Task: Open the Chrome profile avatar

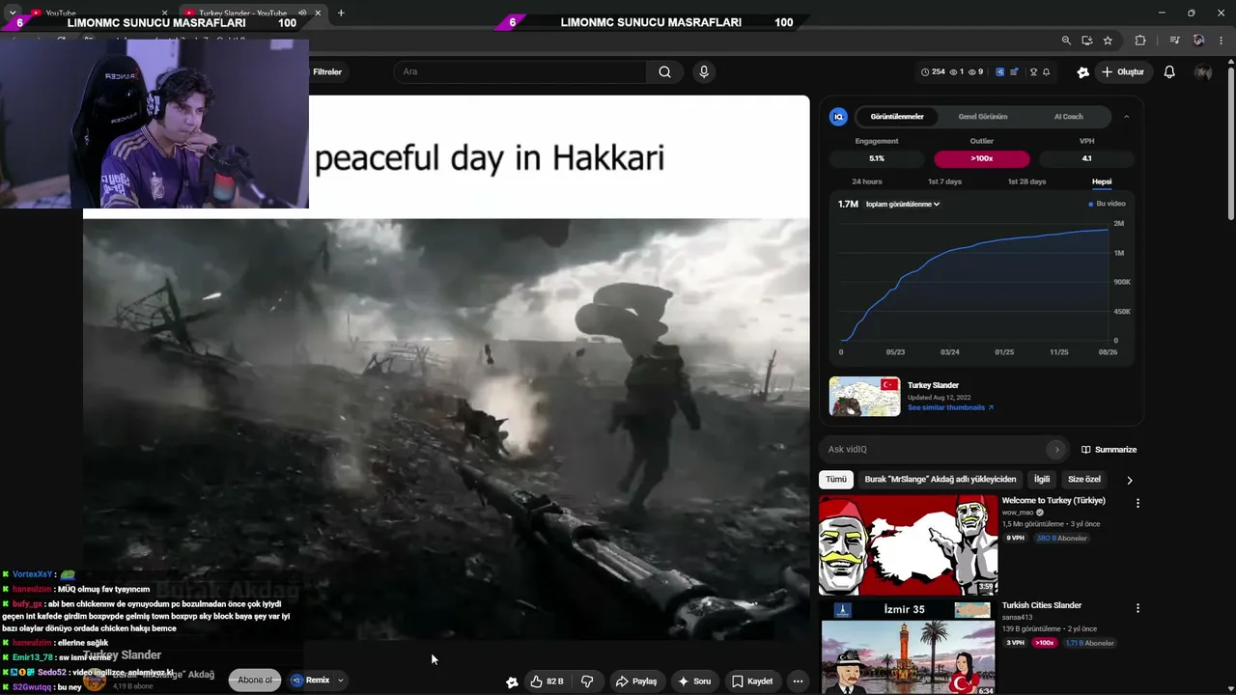Action: (1198, 41)
